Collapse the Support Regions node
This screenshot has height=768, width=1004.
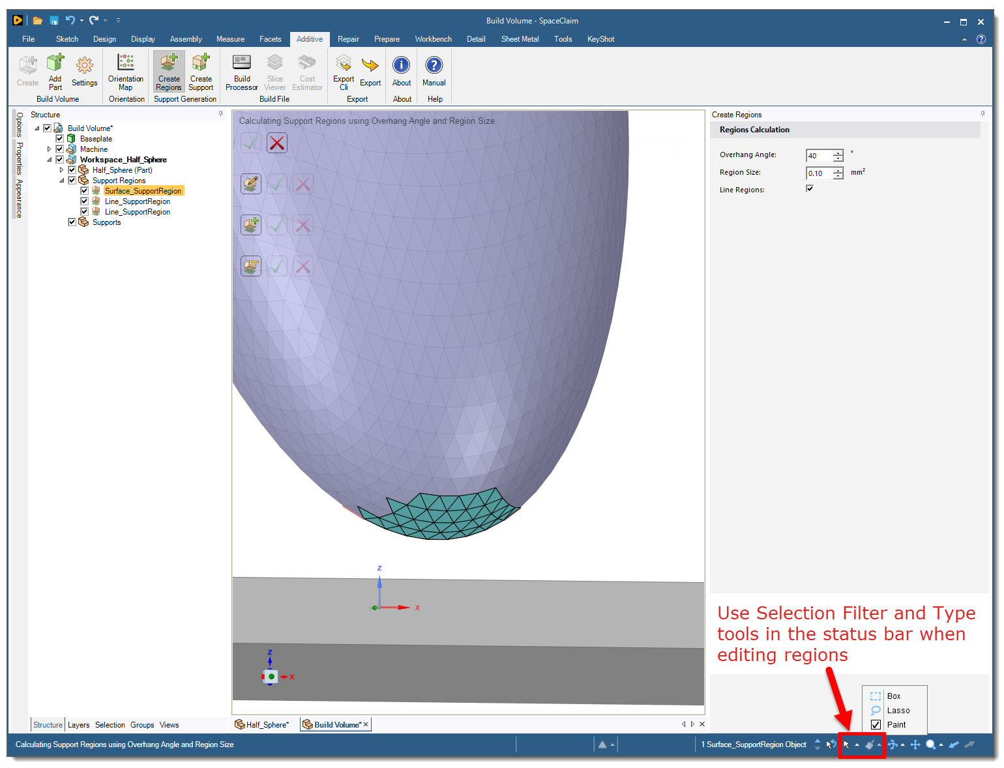[61, 181]
